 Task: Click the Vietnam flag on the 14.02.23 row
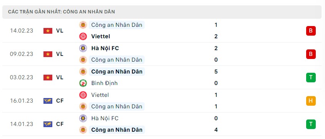pos(48,31)
